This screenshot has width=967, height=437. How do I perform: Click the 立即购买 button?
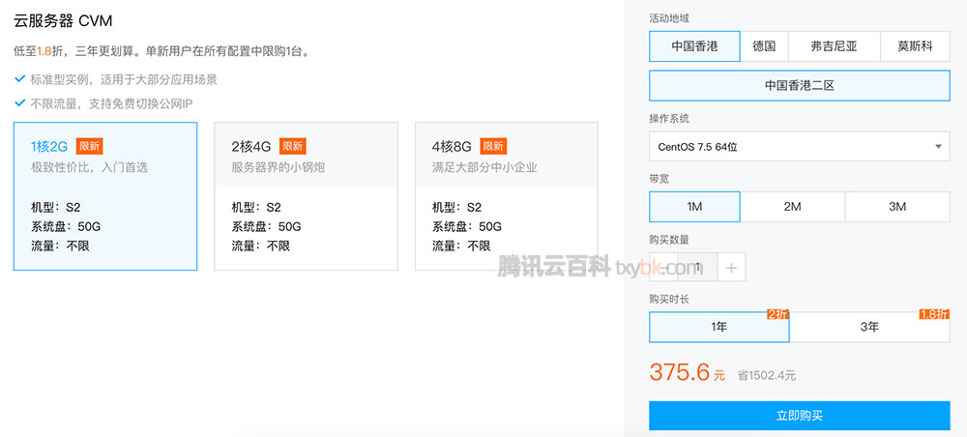pyautogui.click(x=800, y=416)
